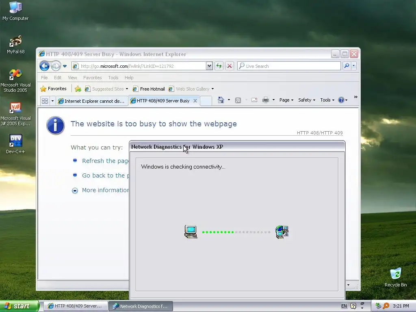
Task: Click the network connection tray icon
Action: pos(378,306)
